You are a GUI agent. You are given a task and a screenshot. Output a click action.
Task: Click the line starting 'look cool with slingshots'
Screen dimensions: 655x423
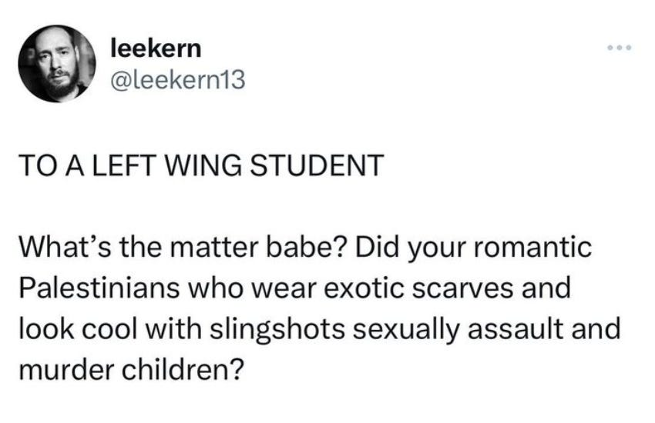coord(320,329)
